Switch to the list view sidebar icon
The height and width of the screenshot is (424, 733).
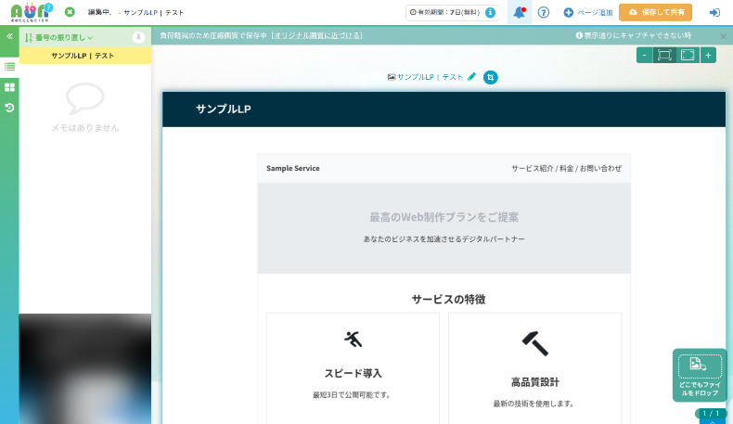coord(9,67)
